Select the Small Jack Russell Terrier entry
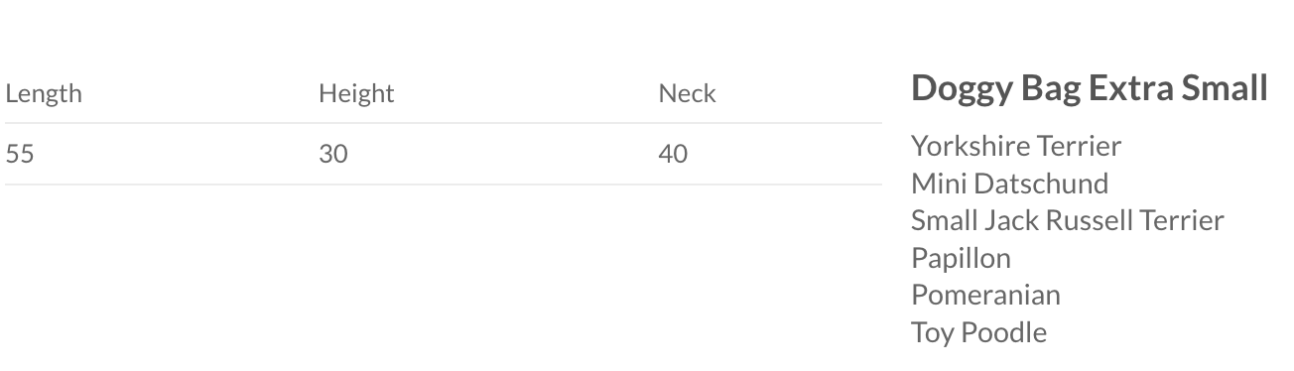 (1068, 220)
